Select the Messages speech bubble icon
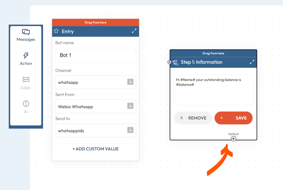This screenshot has height=190, width=283. pos(26,32)
